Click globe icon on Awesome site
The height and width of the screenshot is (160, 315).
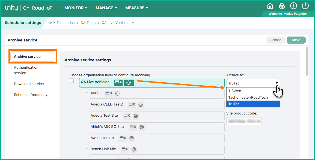[x=132, y=138]
